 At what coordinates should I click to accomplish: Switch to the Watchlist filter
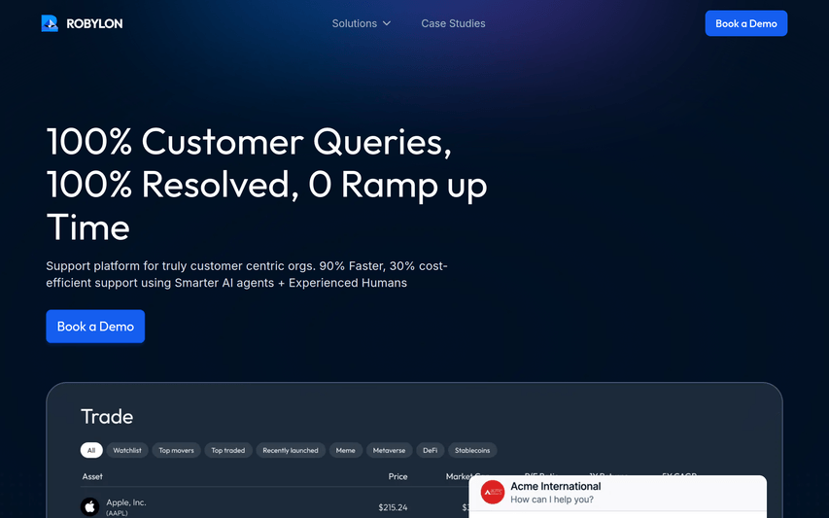pos(127,451)
